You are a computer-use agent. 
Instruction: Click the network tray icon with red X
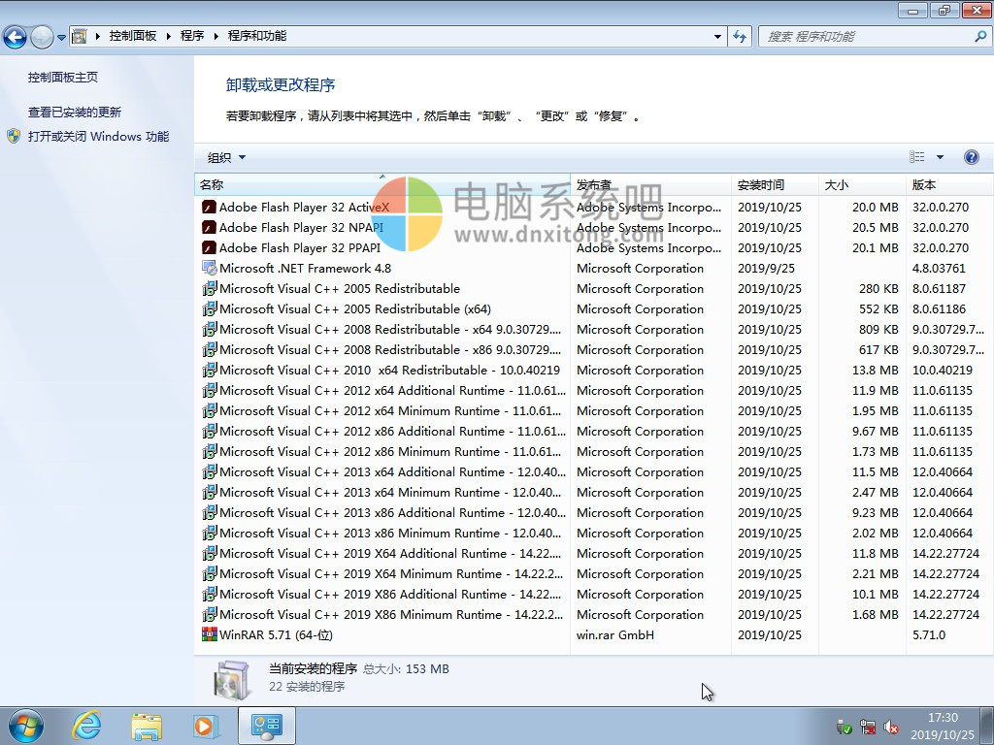coord(868,728)
